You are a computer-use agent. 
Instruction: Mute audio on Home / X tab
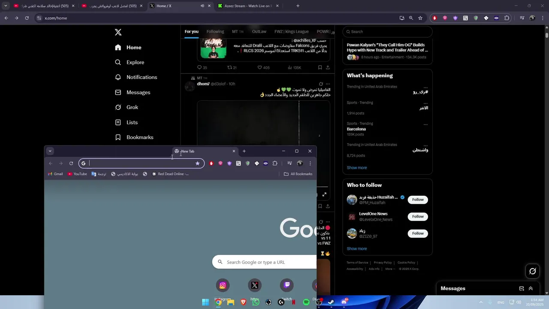[x=202, y=6]
